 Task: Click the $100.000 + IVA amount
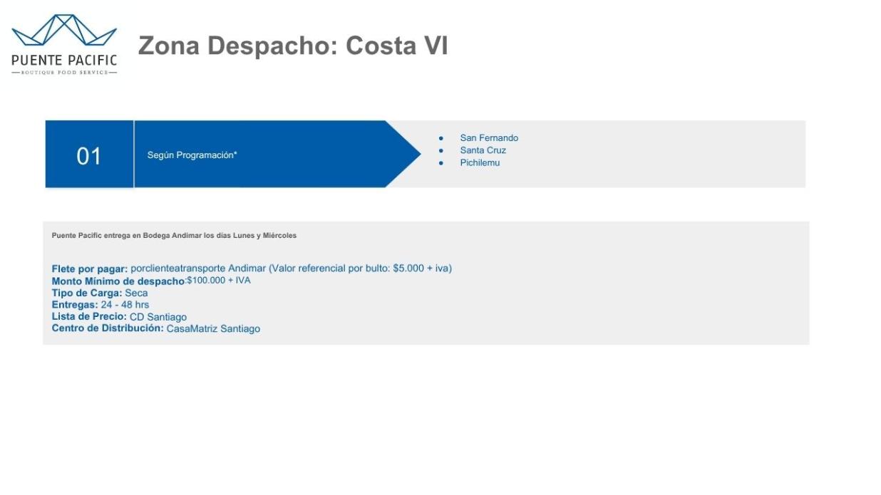pos(219,281)
